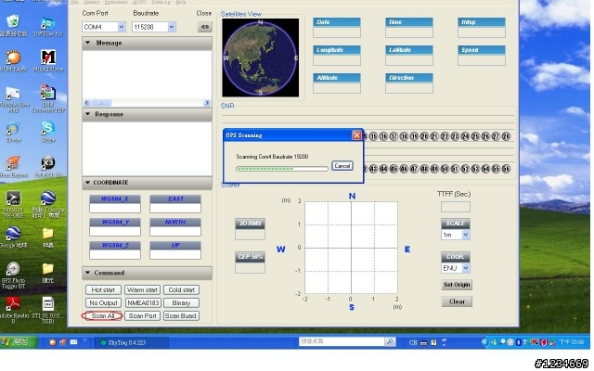Click the Cold start button
Image resolution: width=594 pixels, height=371 pixels.
pos(182,290)
